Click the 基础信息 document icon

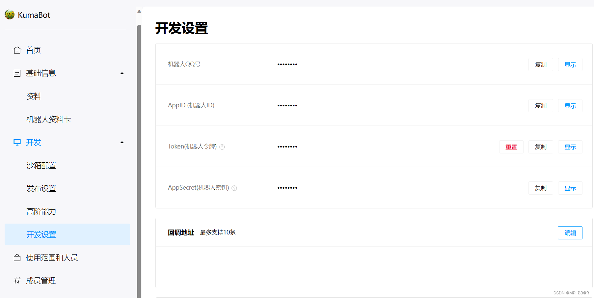17,73
